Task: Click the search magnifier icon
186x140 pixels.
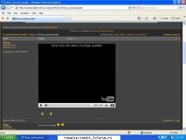Action: pos(181,8)
